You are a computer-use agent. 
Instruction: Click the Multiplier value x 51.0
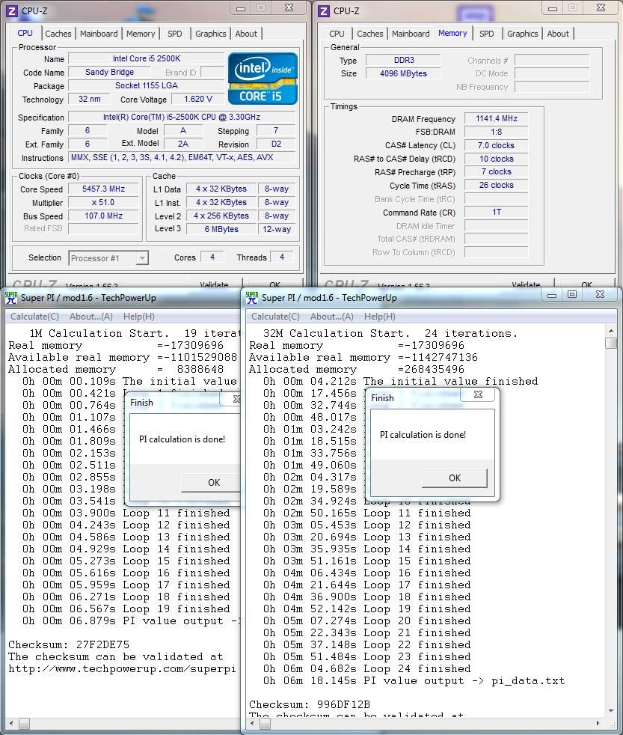click(103, 203)
